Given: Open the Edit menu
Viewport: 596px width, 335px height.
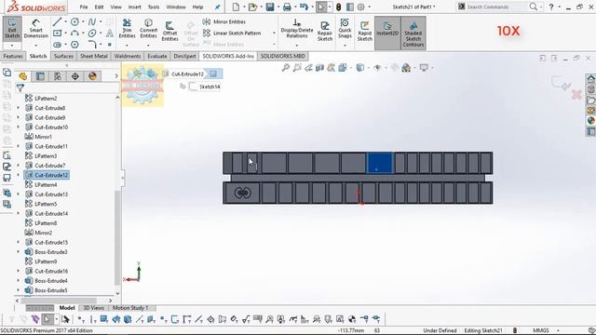Looking at the screenshot, I should pyautogui.click(x=99, y=7).
